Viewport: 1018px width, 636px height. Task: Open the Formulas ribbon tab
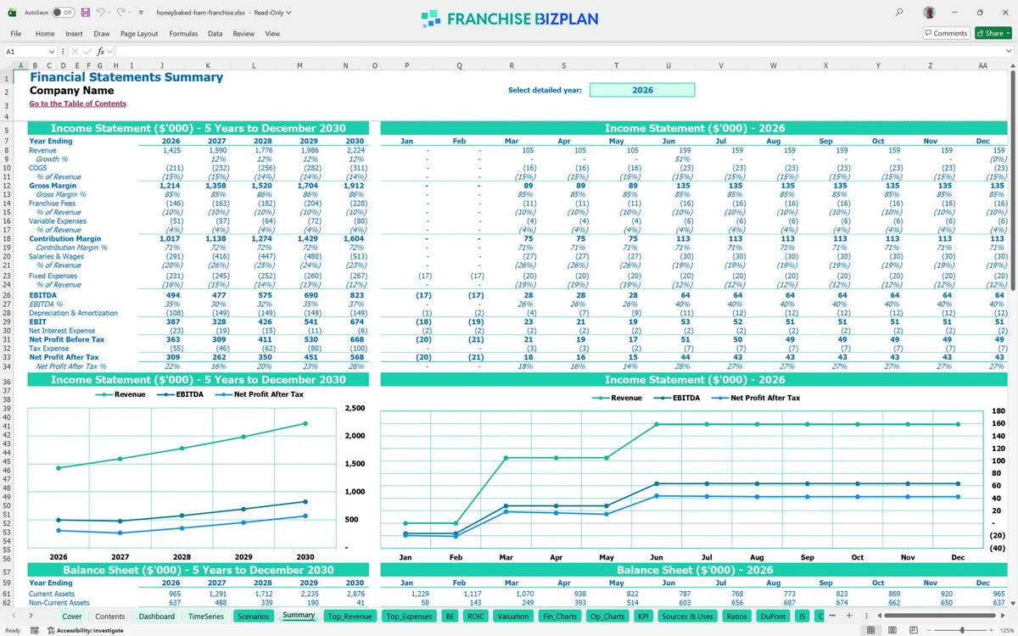click(x=183, y=33)
